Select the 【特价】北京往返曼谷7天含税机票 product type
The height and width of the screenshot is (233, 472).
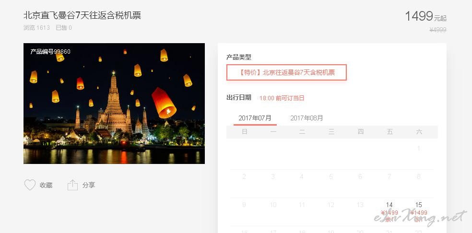[x=286, y=72]
